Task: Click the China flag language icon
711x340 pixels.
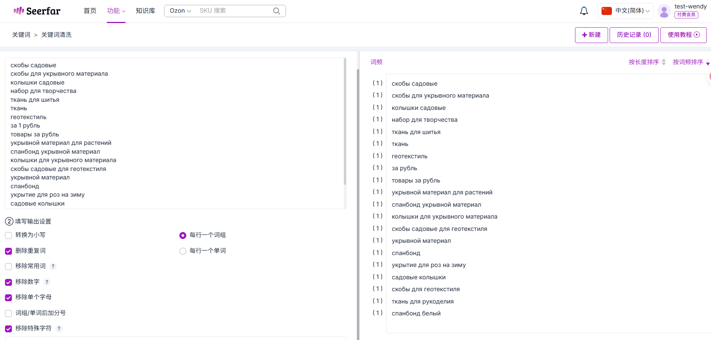Action: [607, 11]
